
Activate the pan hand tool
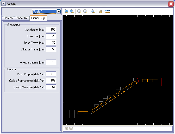(x=100, y=11)
